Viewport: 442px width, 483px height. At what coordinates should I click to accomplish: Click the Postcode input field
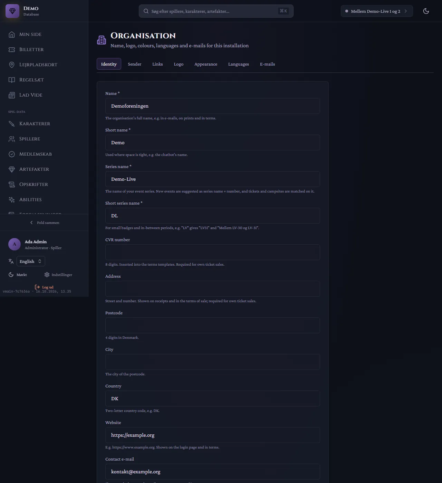(213, 325)
